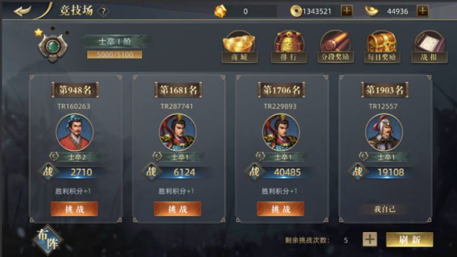
Task: Open the 分段奖励 tier rewards scroll
Action: tap(335, 47)
